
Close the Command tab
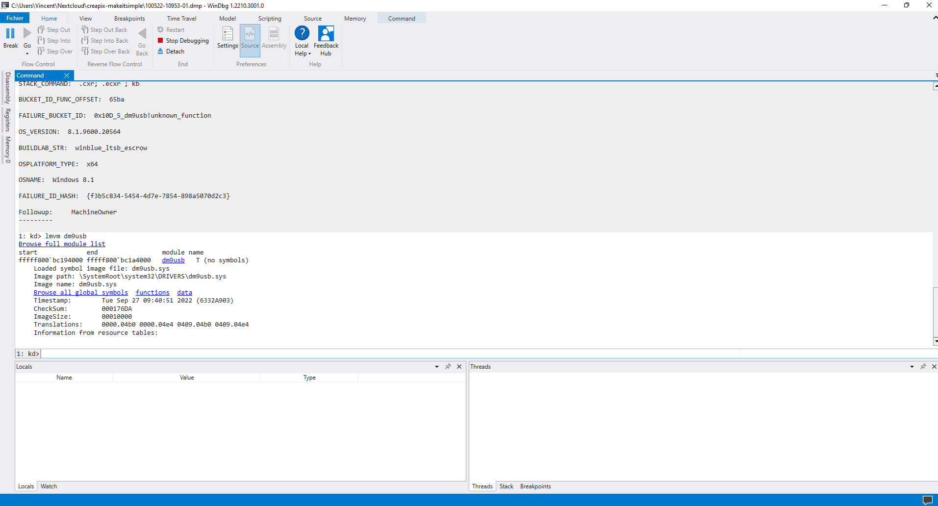point(67,76)
